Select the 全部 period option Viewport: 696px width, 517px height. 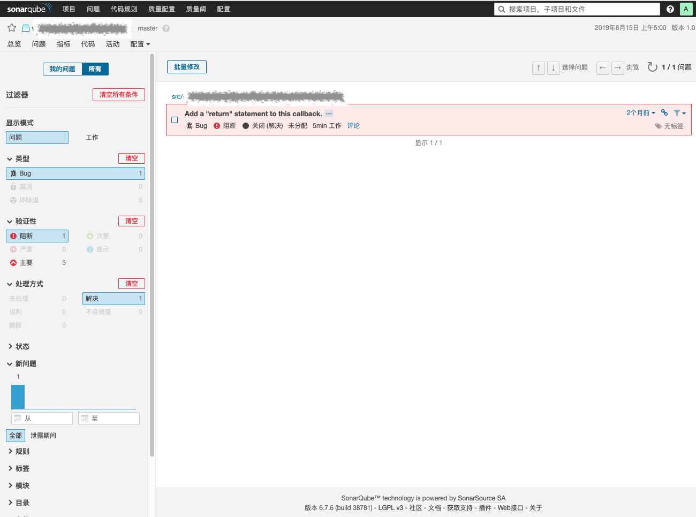click(x=16, y=436)
